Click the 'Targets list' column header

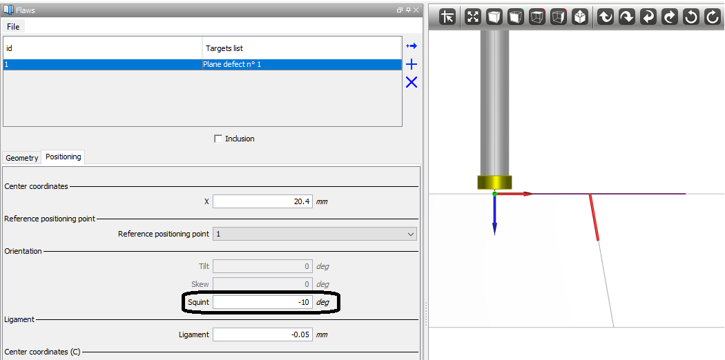tap(302, 48)
